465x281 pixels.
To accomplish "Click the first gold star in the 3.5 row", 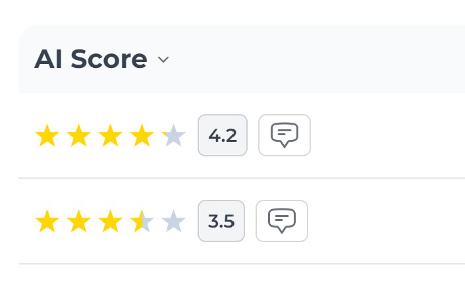I will click(47, 222).
